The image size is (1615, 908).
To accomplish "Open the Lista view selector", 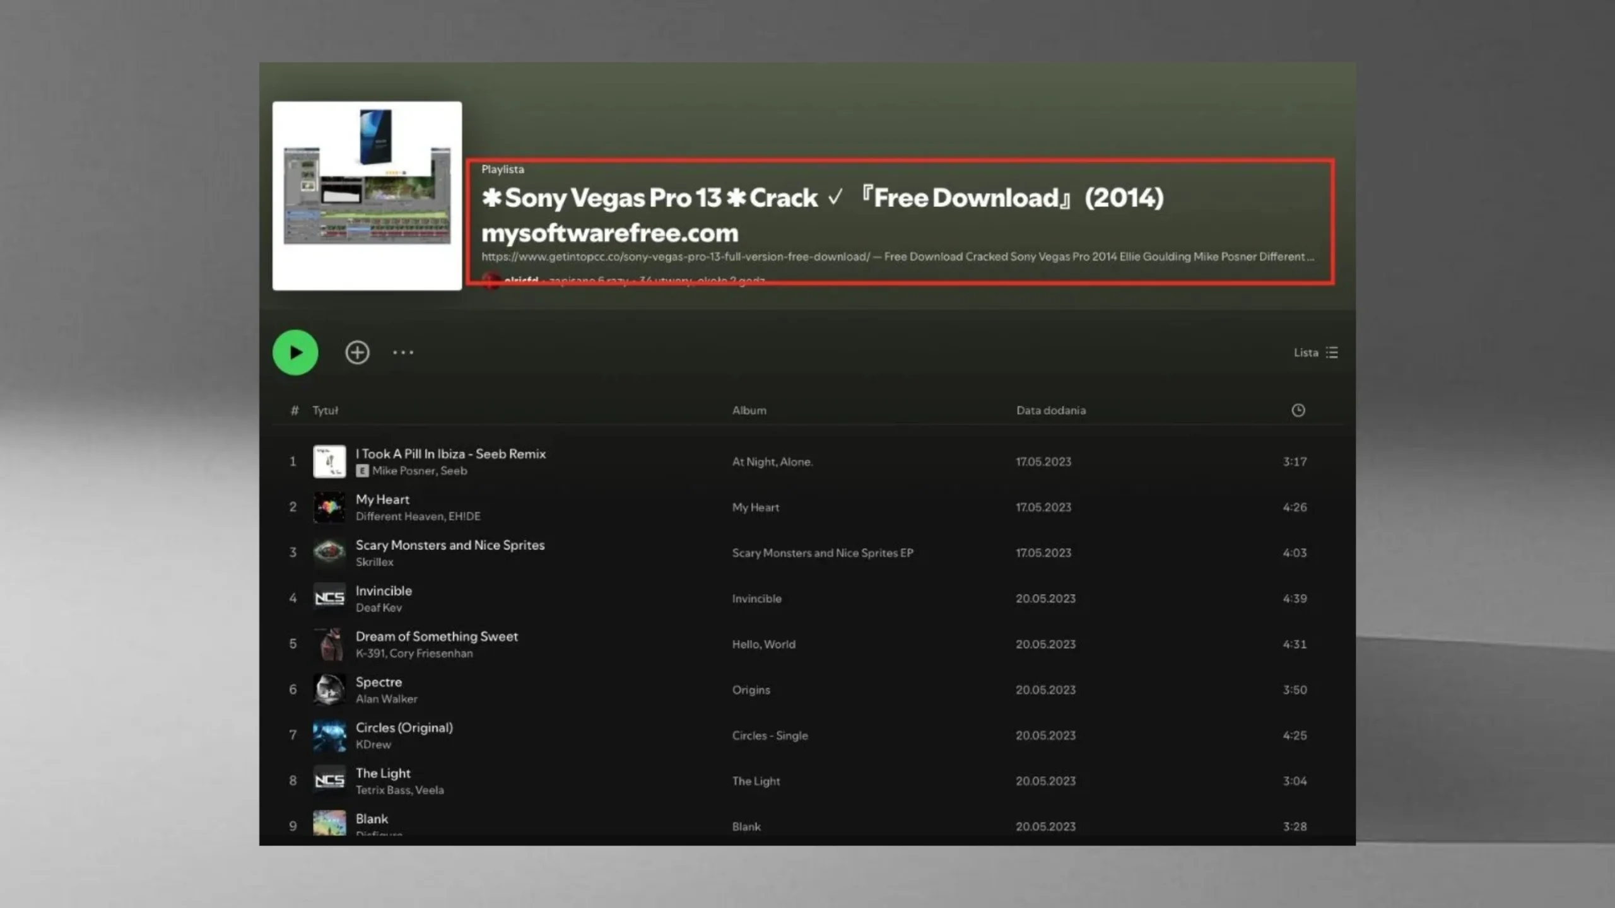I will tap(1315, 352).
